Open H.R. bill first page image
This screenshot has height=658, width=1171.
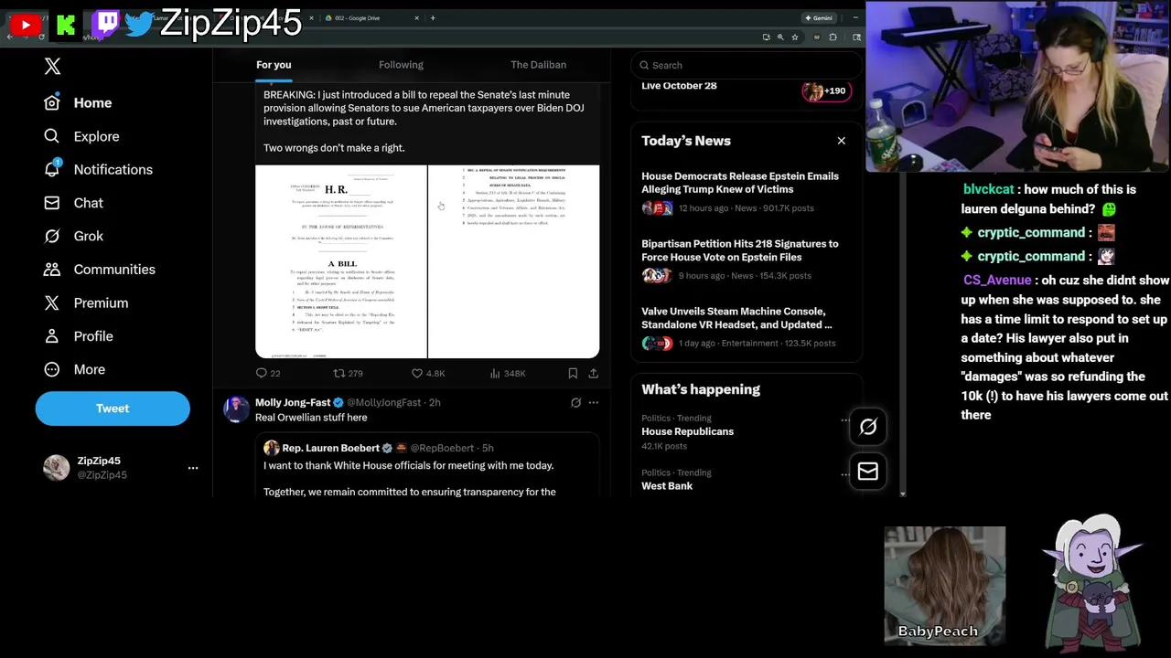(340, 261)
